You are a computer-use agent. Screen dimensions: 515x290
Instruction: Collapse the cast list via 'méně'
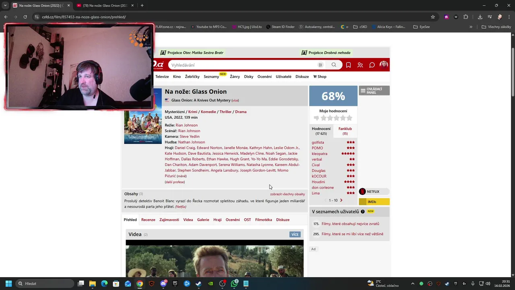pyautogui.click(x=181, y=176)
